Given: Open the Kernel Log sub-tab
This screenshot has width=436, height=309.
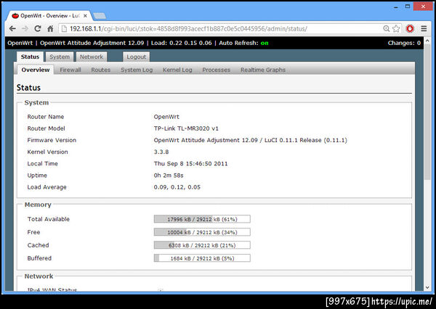Looking at the screenshot, I should (177, 70).
